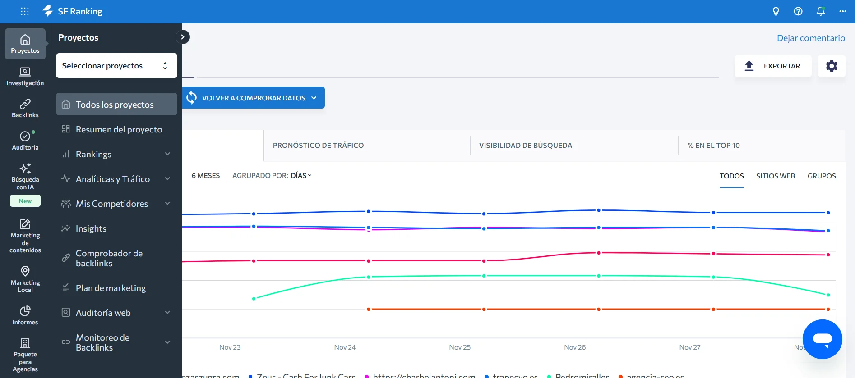Open the Agrupado por Días dropdown
Viewport: 855px width, 378px height.
pyautogui.click(x=301, y=175)
